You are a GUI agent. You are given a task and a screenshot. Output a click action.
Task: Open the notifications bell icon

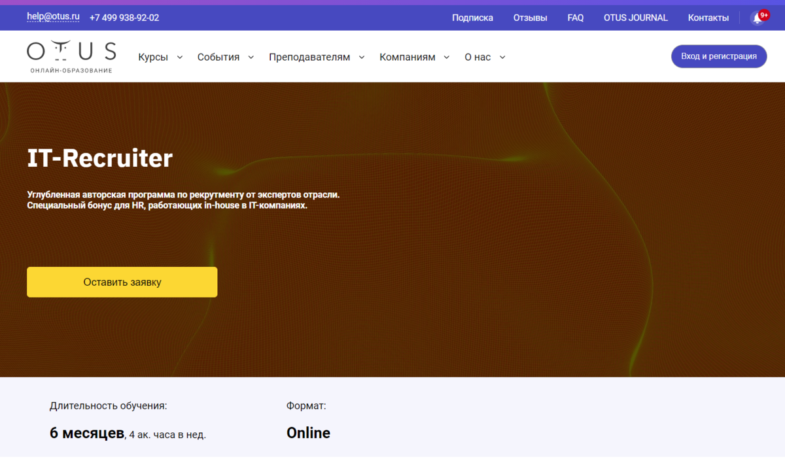(x=758, y=18)
